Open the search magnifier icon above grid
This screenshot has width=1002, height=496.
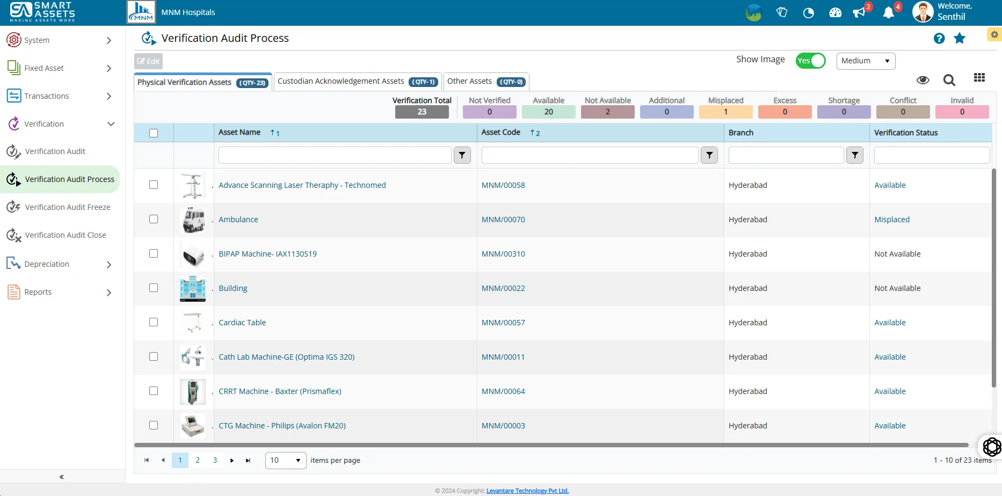pyautogui.click(x=949, y=80)
